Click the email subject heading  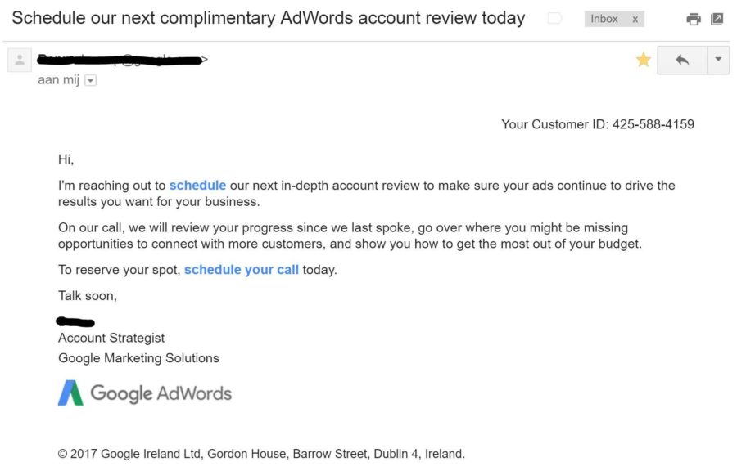click(269, 18)
